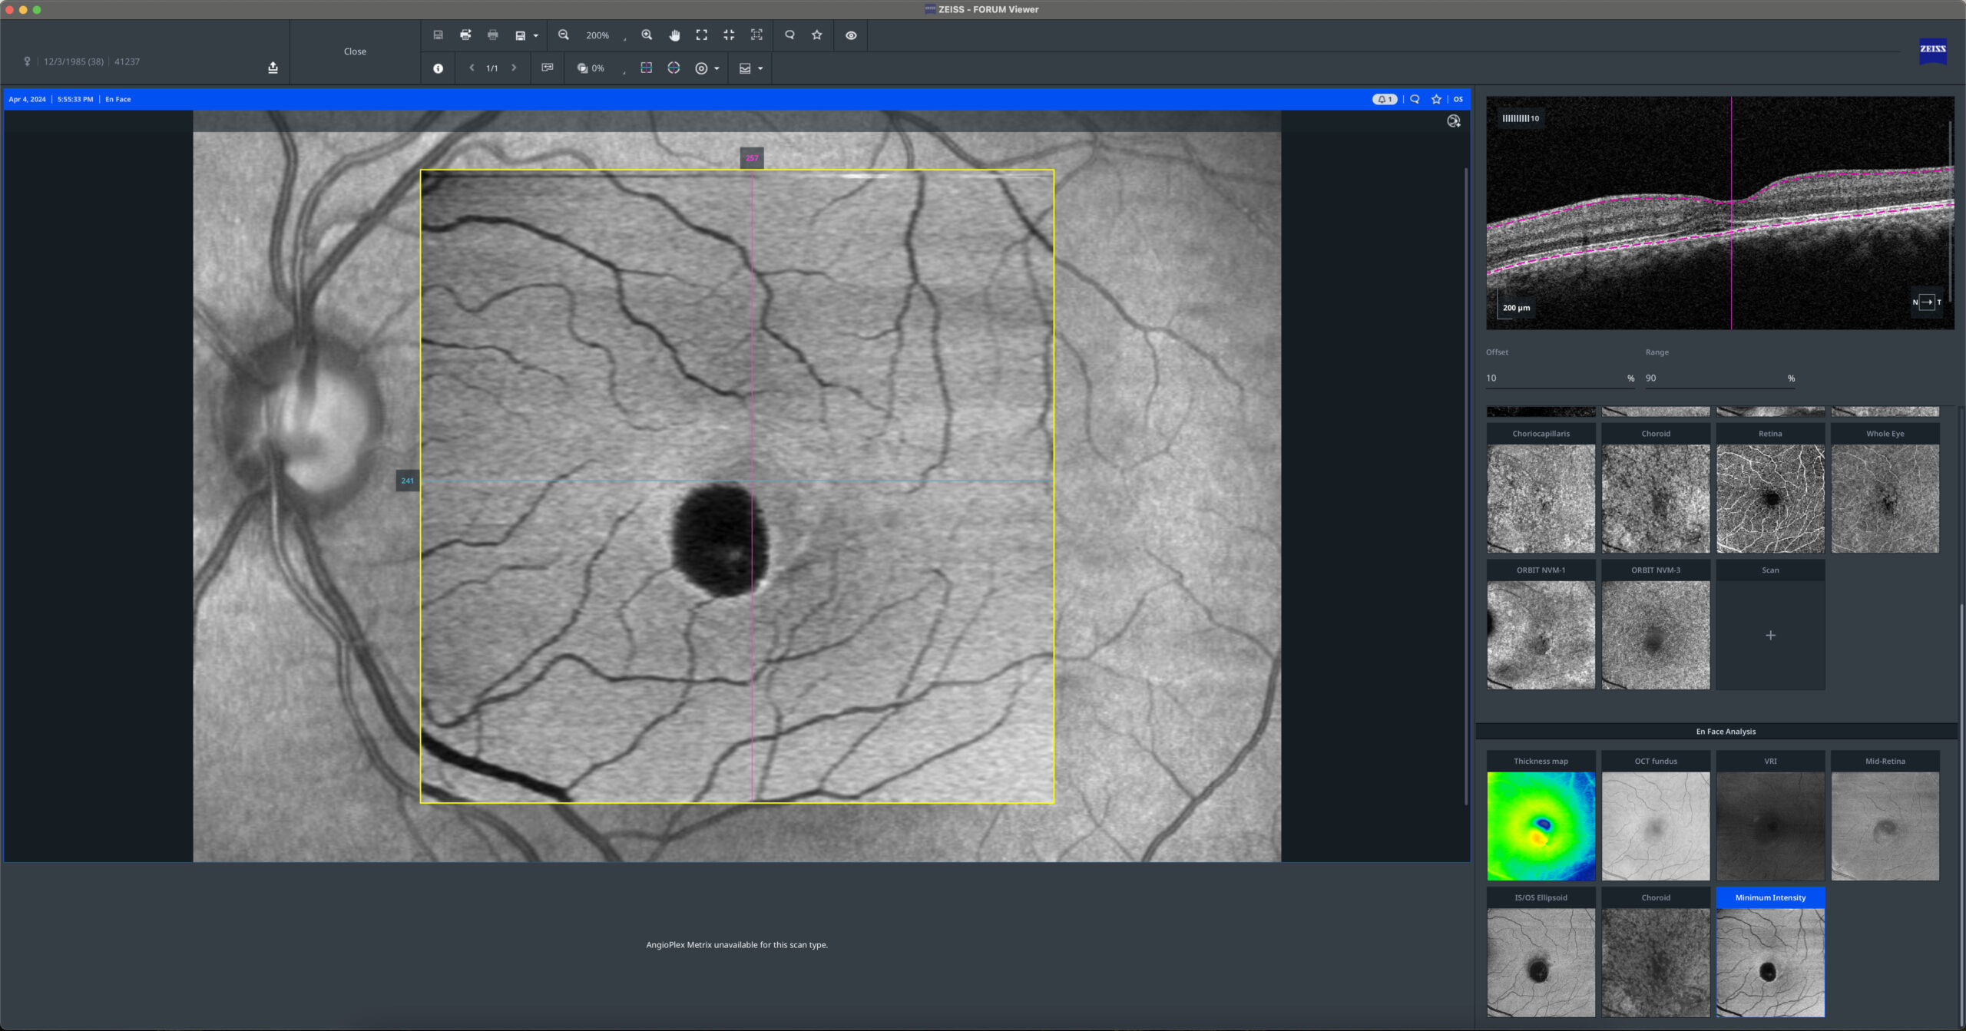Expand the target circle dropdown arrow
This screenshot has width=1966, height=1031.
[x=717, y=69]
